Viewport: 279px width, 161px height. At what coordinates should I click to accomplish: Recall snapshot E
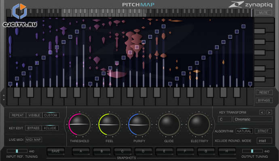click(x=164, y=151)
